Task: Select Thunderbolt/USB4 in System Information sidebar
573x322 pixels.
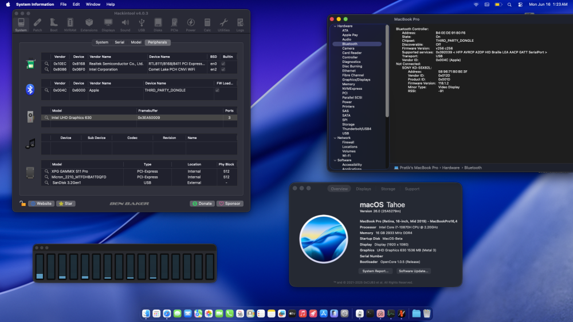Action: [356, 129]
